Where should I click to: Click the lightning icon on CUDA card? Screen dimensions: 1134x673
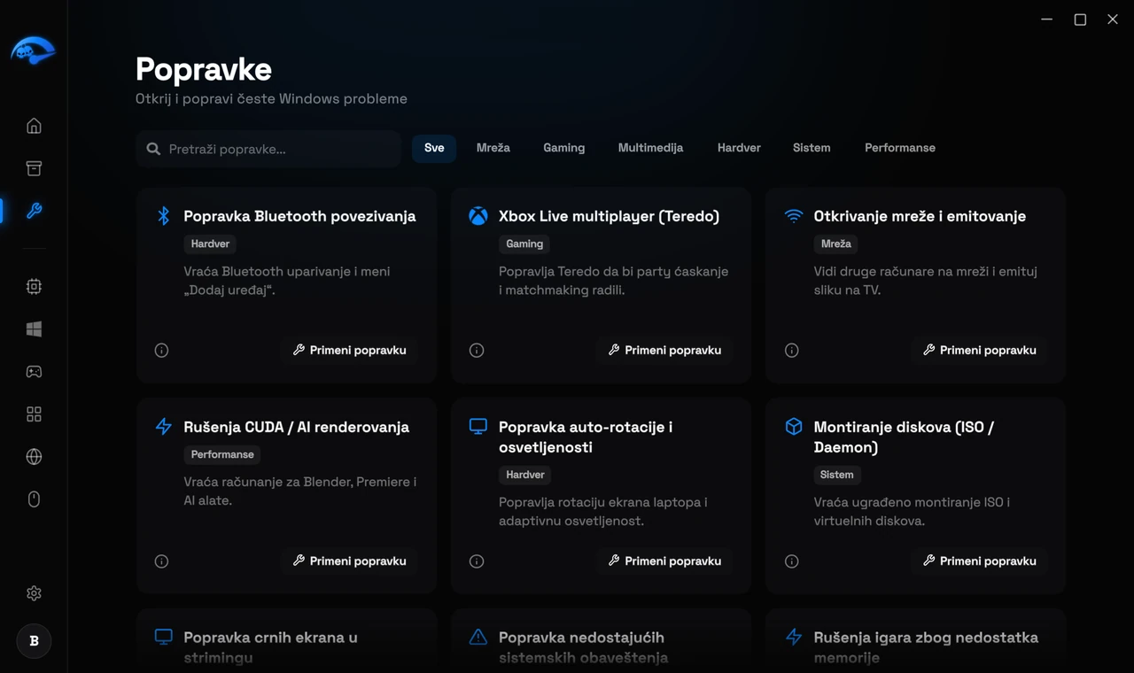[163, 427]
